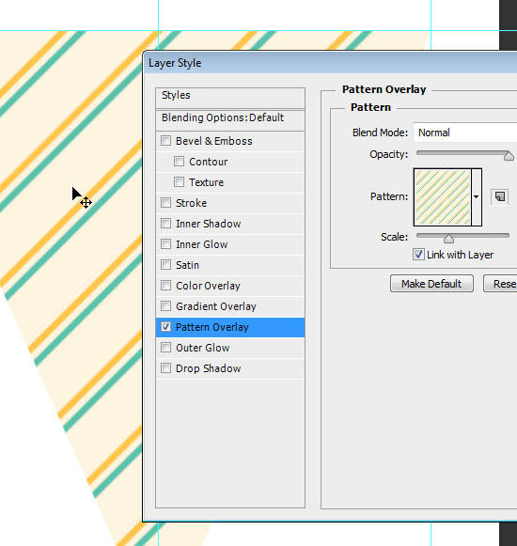This screenshot has width=517, height=546.
Task: Click the Layer Style dialog title bar
Action: point(330,63)
